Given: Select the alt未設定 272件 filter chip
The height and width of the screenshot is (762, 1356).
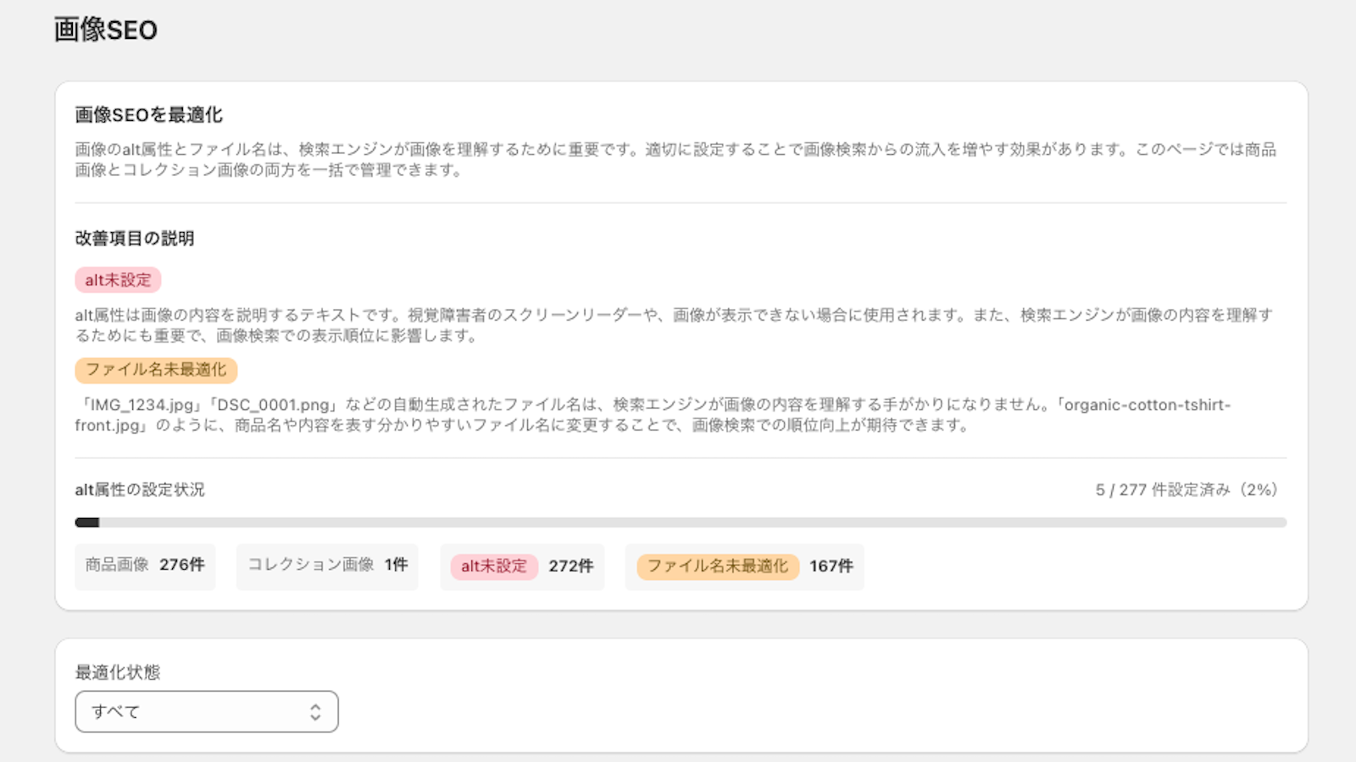Looking at the screenshot, I should [x=522, y=567].
